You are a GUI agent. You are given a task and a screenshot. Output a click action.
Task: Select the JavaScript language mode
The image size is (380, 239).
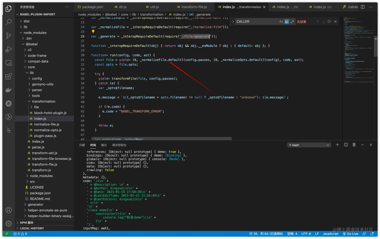coord(330,234)
